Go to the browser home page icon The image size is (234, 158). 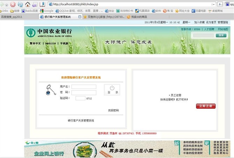[28, 4]
